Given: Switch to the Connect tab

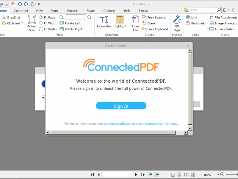Looking at the screenshot, I should (x=109, y=11).
